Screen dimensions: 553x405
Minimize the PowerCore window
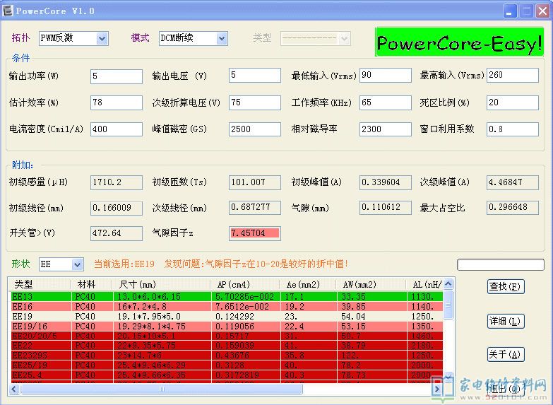point(509,11)
